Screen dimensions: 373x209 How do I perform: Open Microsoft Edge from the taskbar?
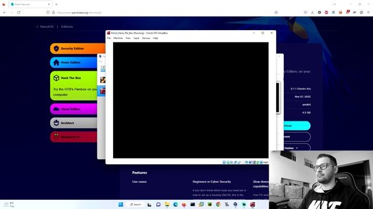tap(175, 204)
